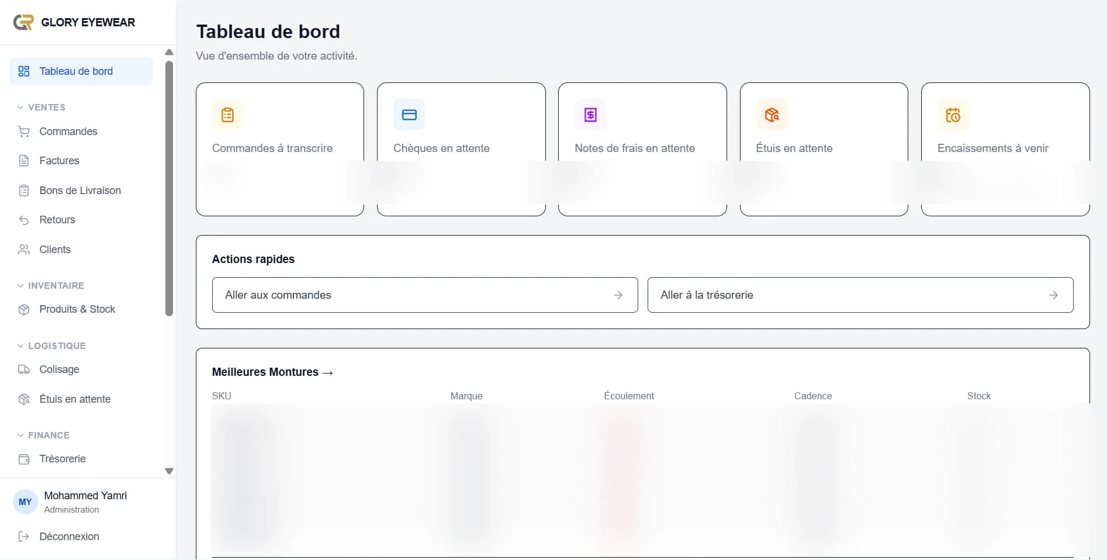Click the sidebar Étuis en attente package icon
1107x560 pixels.
click(x=24, y=399)
